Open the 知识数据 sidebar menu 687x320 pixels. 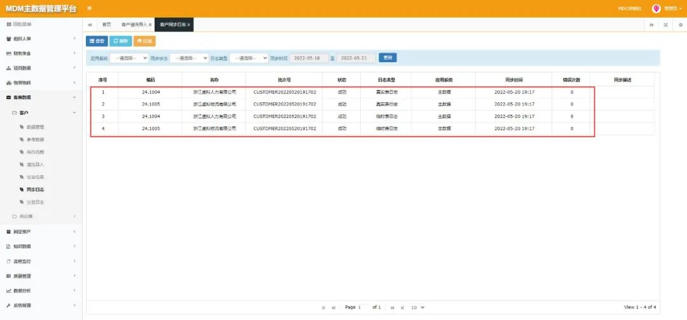pyautogui.click(x=41, y=246)
